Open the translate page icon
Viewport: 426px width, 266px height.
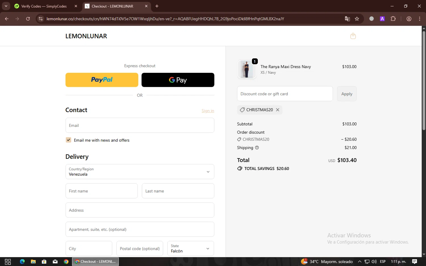(347, 19)
